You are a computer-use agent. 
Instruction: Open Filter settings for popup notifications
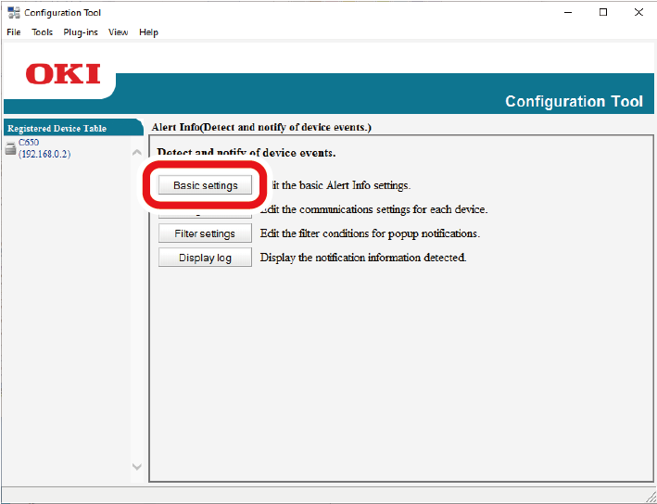tap(205, 233)
